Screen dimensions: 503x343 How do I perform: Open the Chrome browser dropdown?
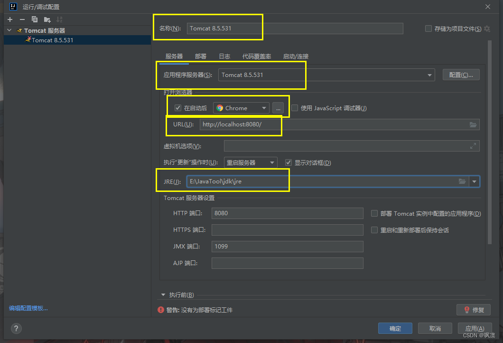(x=241, y=108)
